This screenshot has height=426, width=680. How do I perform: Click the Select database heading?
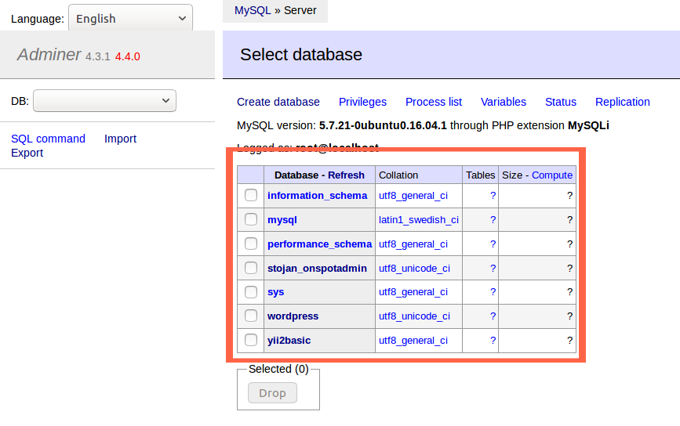(x=301, y=55)
